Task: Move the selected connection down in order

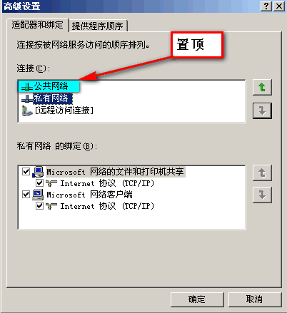Action: (x=262, y=111)
